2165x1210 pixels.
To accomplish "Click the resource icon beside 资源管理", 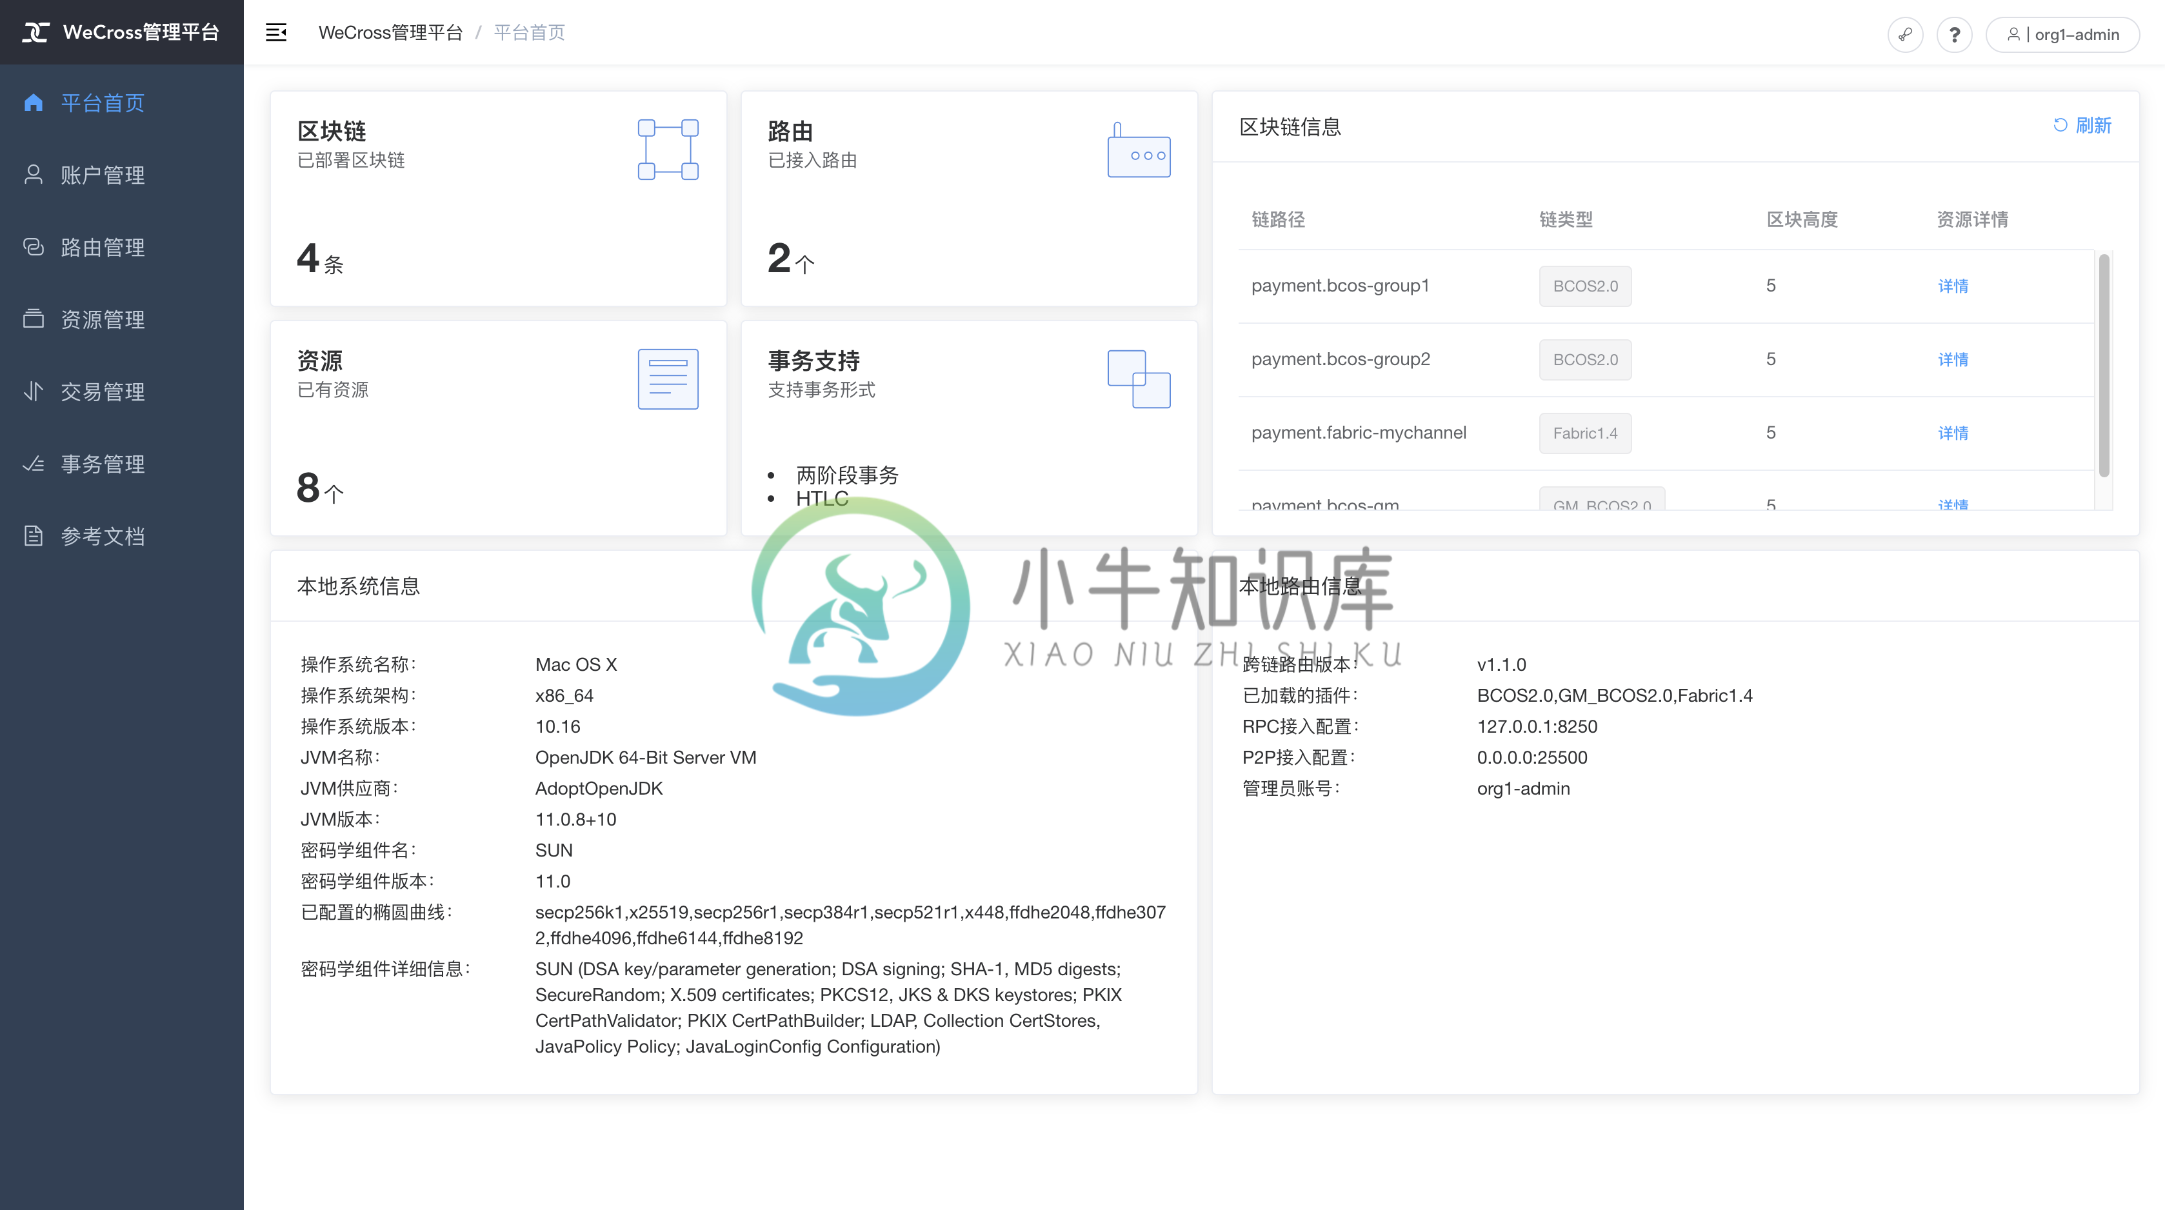I will pos(34,319).
